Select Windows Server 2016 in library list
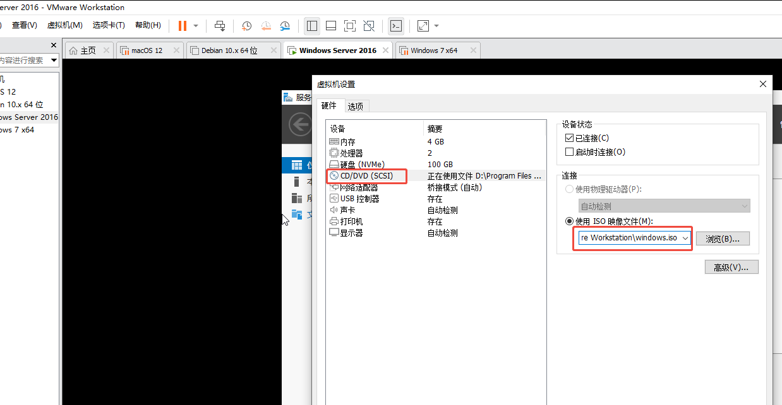 click(x=29, y=117)
